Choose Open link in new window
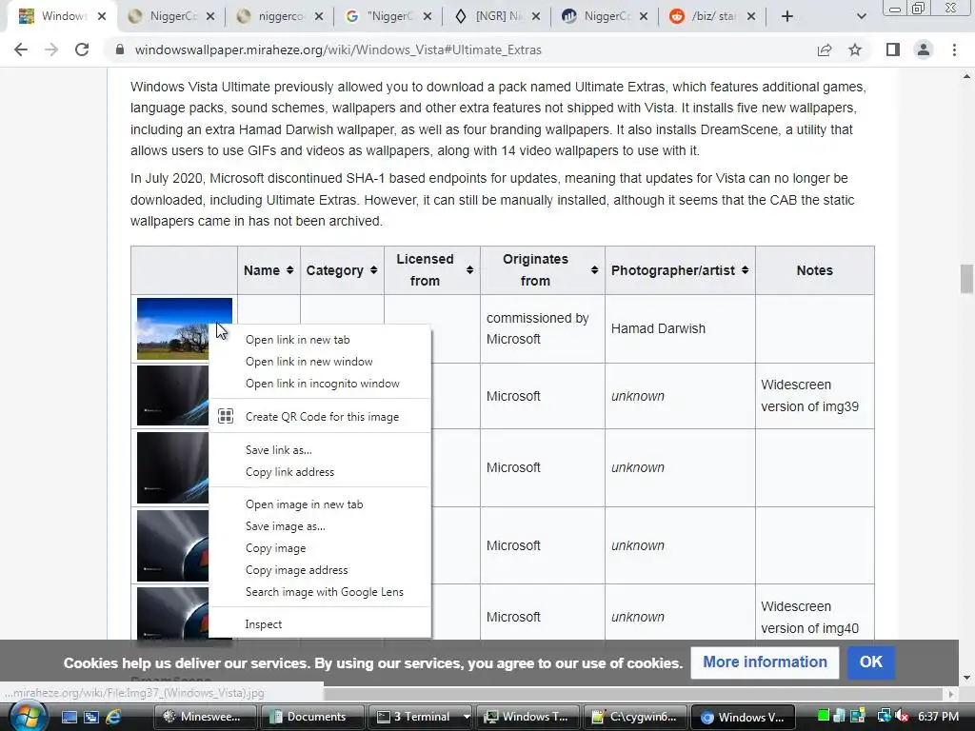This screenshot has height=731, width=975. [x=320, y=362]
